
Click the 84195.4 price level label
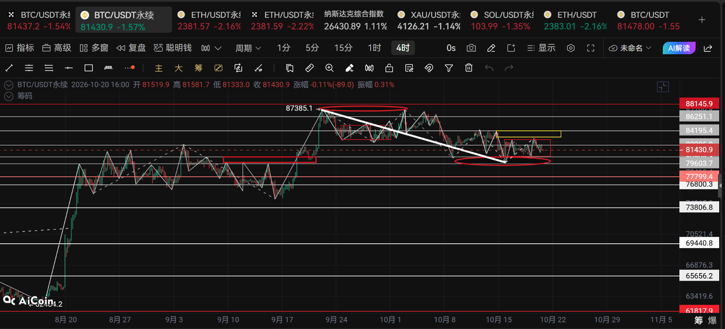click(x=699, y=130)
